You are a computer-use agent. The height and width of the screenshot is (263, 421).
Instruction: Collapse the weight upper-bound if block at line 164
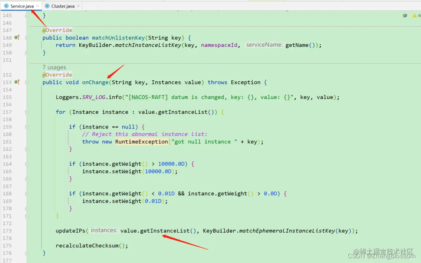click(x=27, y=164)
